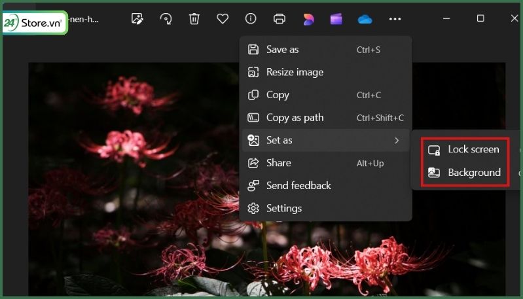
Task: Add photo to favorites with heart icon
Action: [x=223, y=19]
